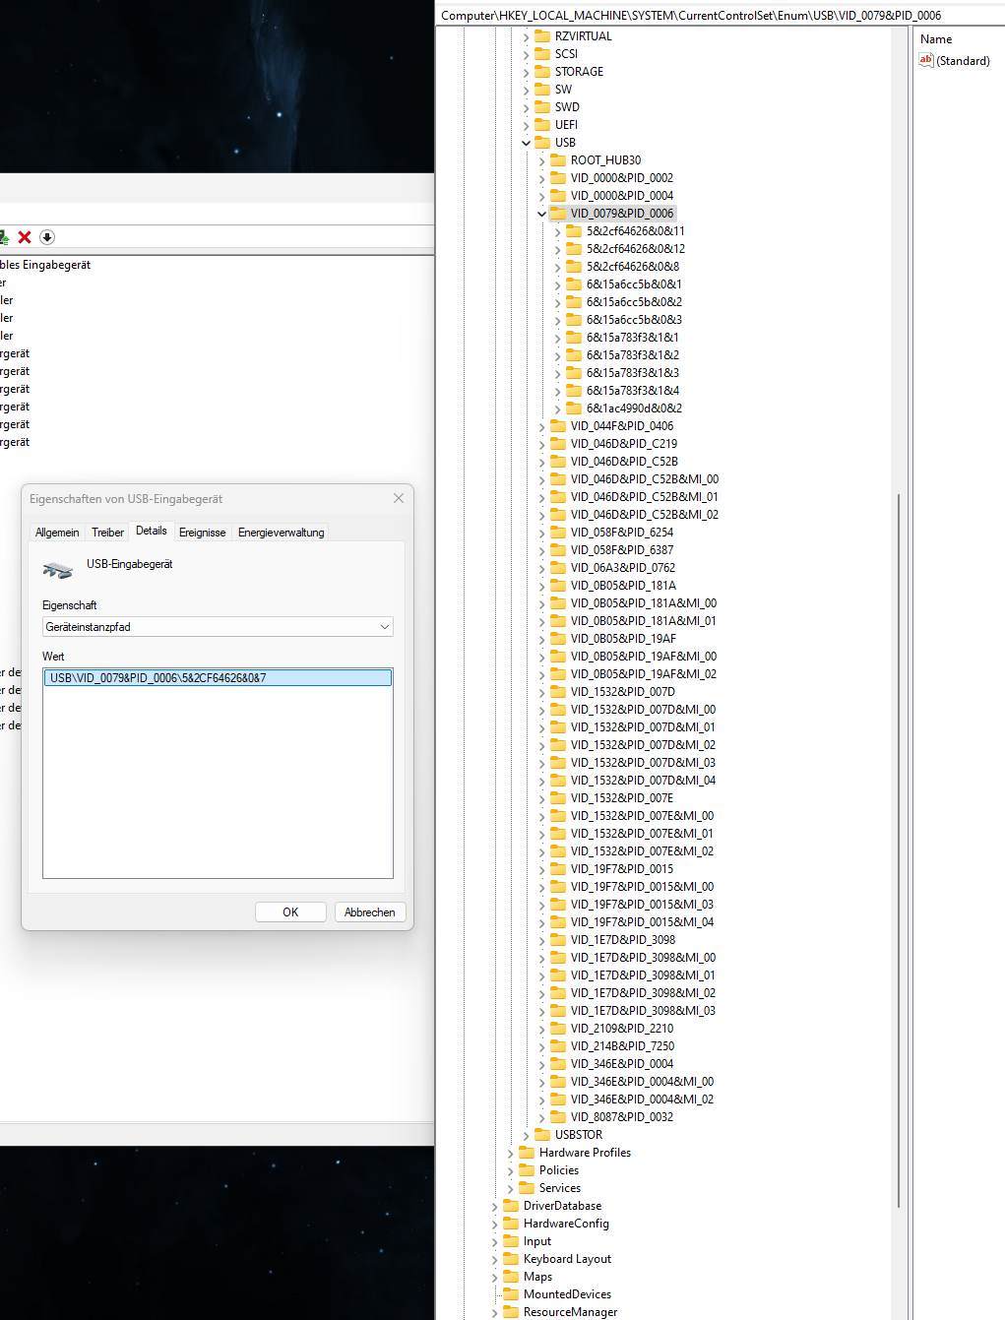This screenshot has width=1005, height=1320.
Task: Open the Eigenschaft dropdown list
Action: click(x=384, y=626)
